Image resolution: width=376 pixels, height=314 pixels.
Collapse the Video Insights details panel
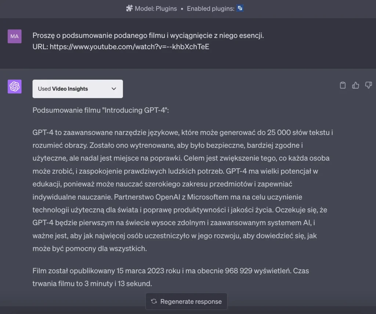pos(114,89)
